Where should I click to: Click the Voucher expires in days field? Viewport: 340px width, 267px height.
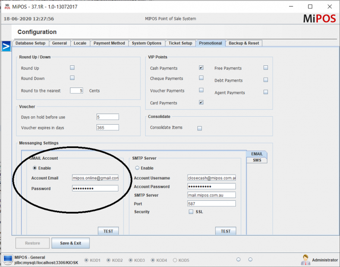(x=107, y=127)
